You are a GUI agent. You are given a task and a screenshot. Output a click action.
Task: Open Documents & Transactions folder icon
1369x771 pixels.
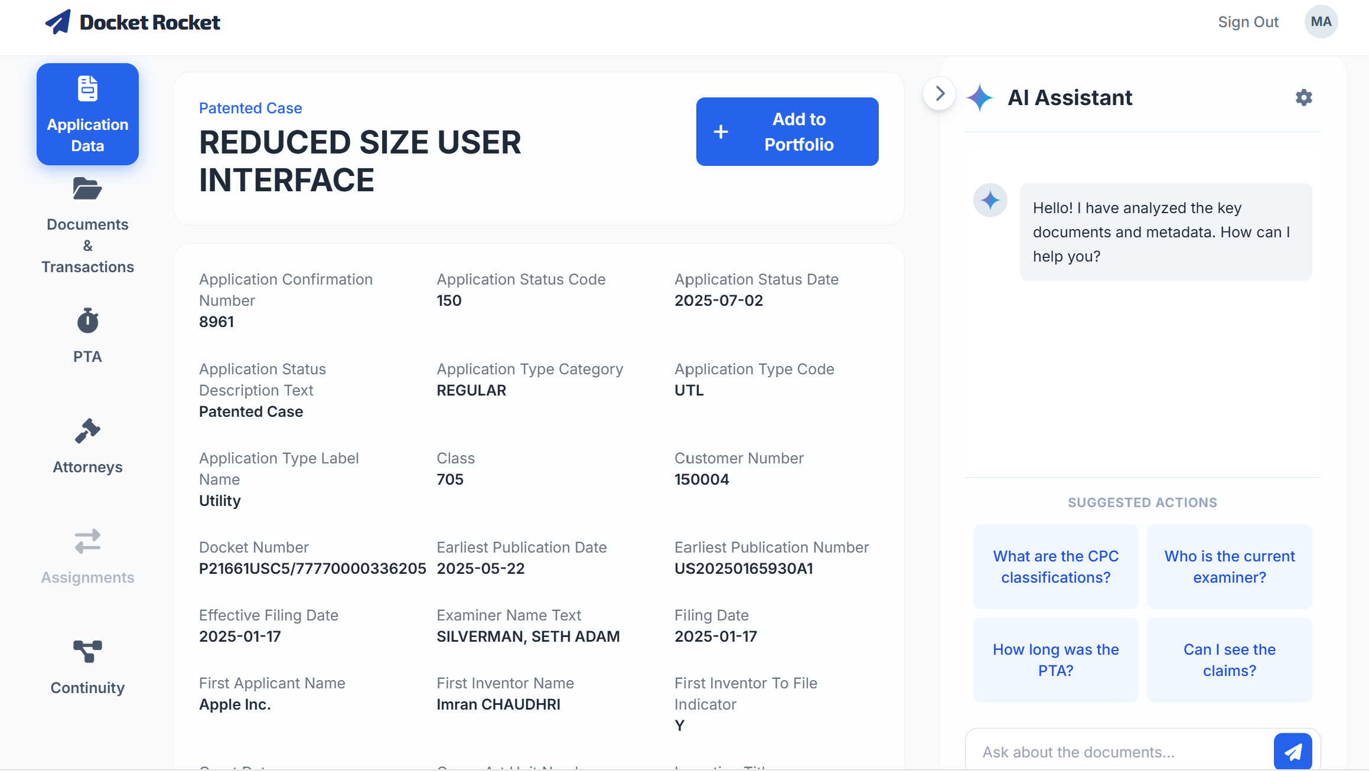pos(87,189)
